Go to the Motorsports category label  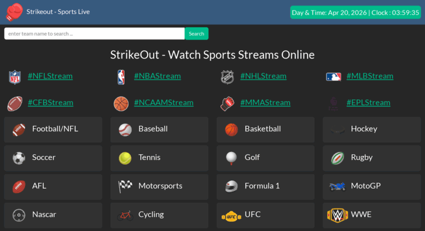pos(160,186)
